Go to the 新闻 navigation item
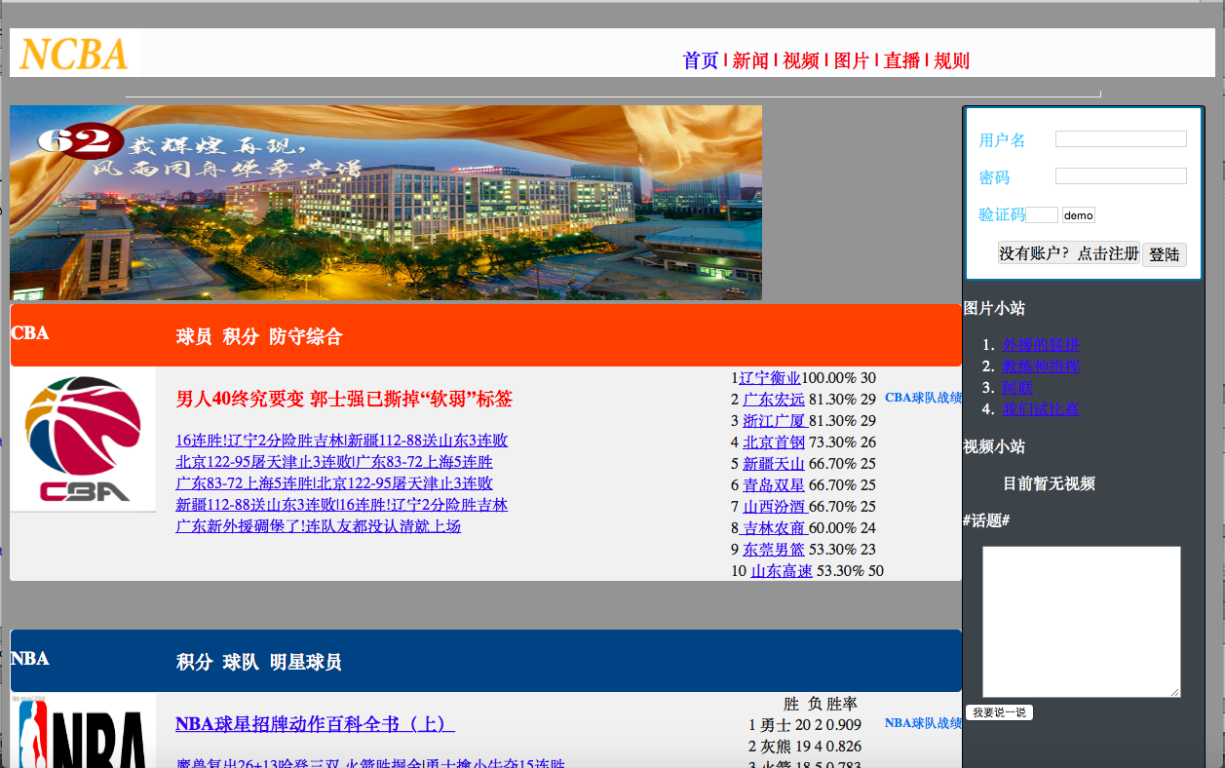The image size is (1225, 768). pyautogui.click(x=750, y=60)
